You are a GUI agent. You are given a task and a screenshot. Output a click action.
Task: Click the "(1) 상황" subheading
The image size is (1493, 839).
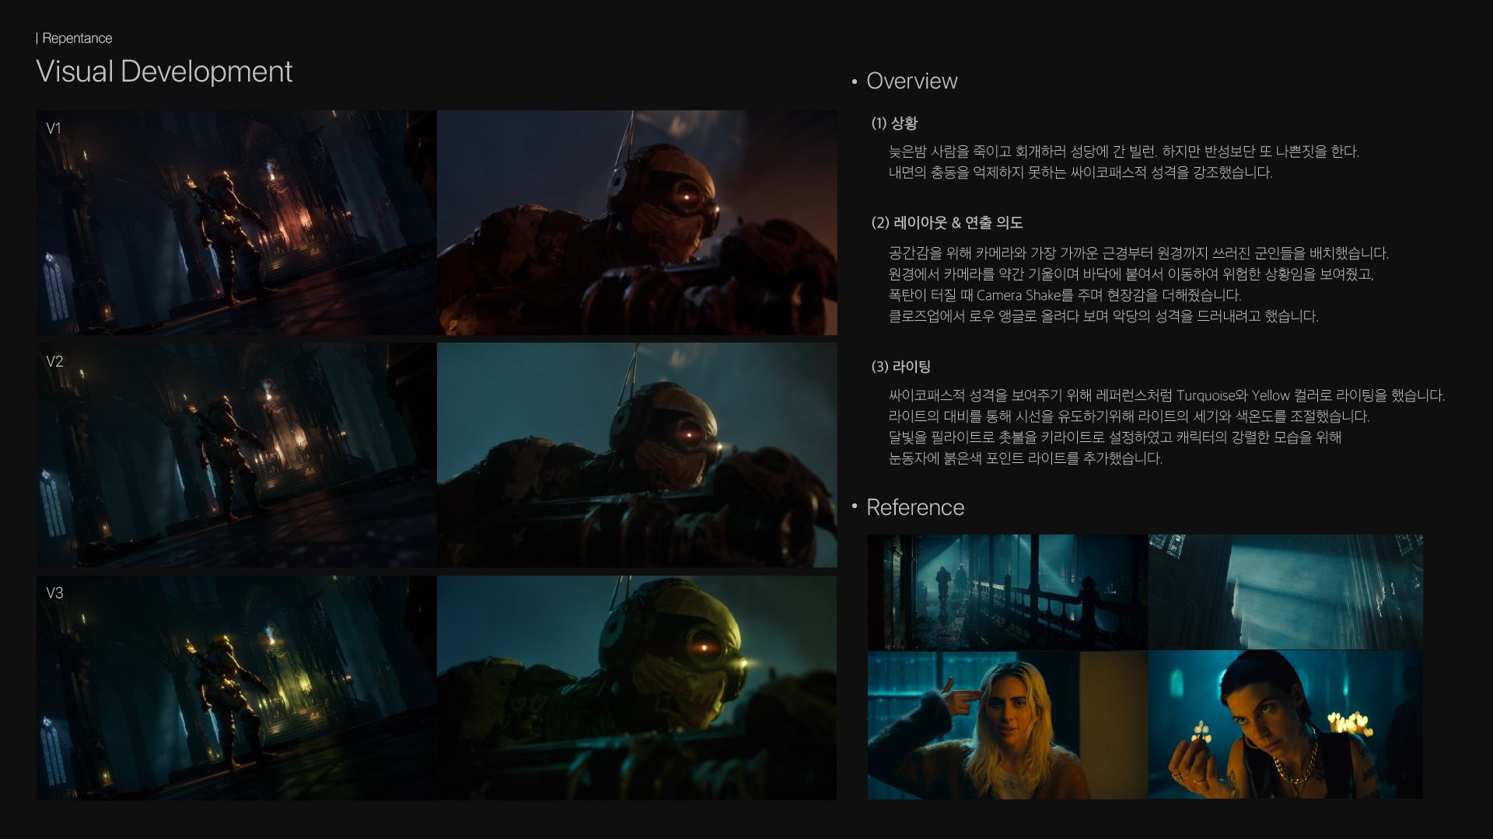(894, 124)
